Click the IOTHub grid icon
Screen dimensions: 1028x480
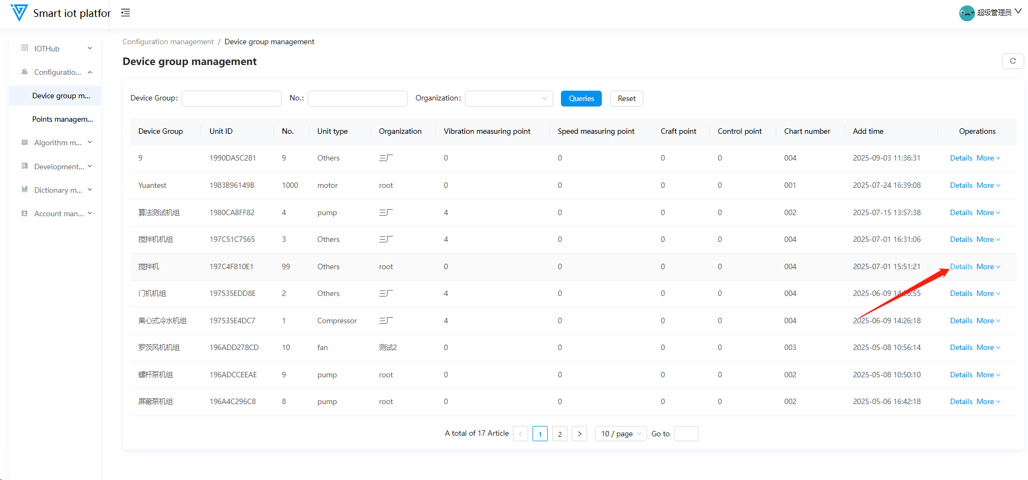(25, 48)
